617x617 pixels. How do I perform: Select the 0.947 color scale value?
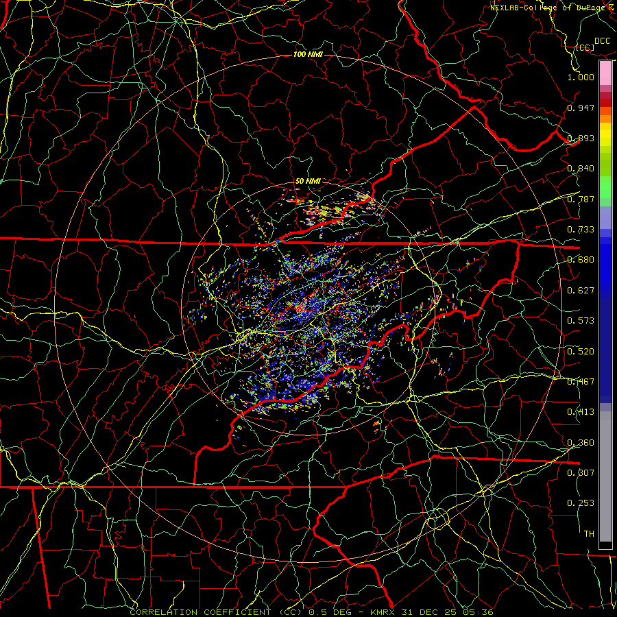coord(581,108)
